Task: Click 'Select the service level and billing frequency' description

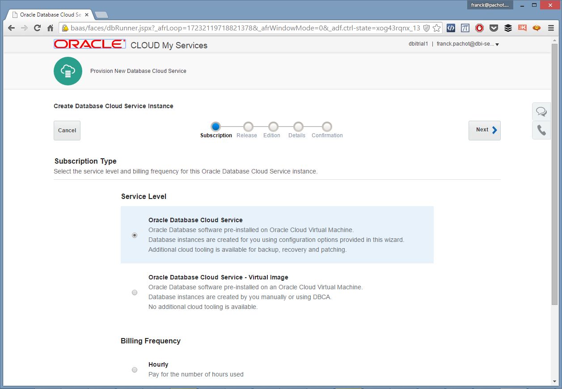Action: (186, 171)
